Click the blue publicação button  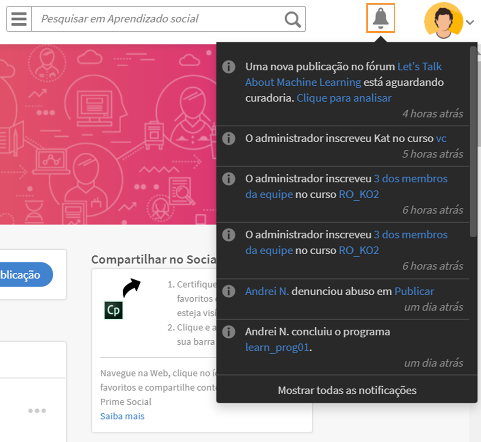tap(23, 274)
